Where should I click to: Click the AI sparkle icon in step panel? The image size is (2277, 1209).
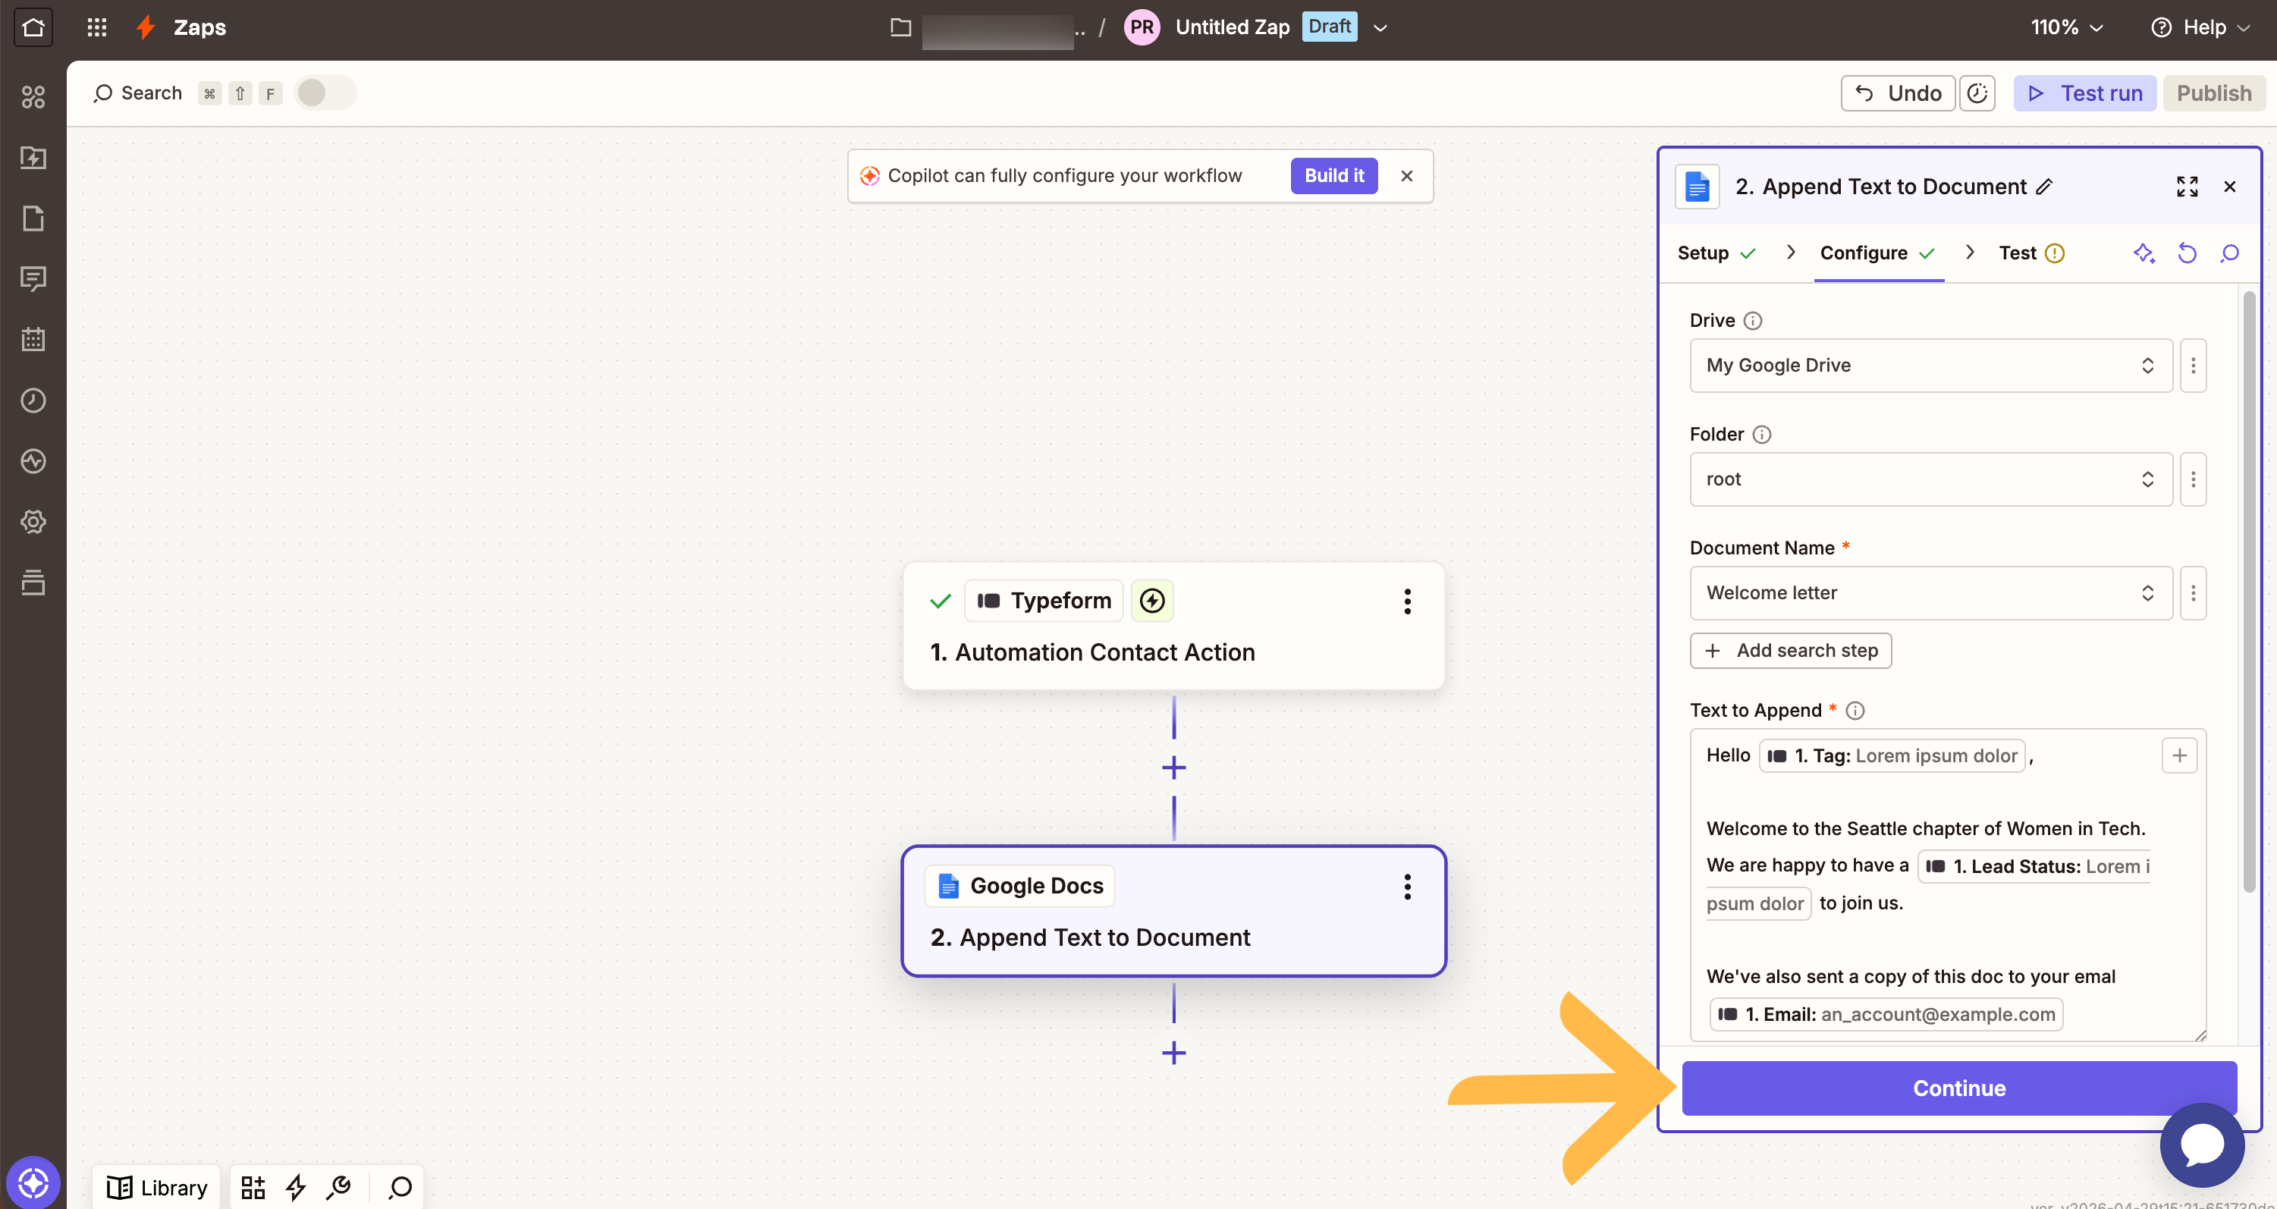tap(2144, 253)
